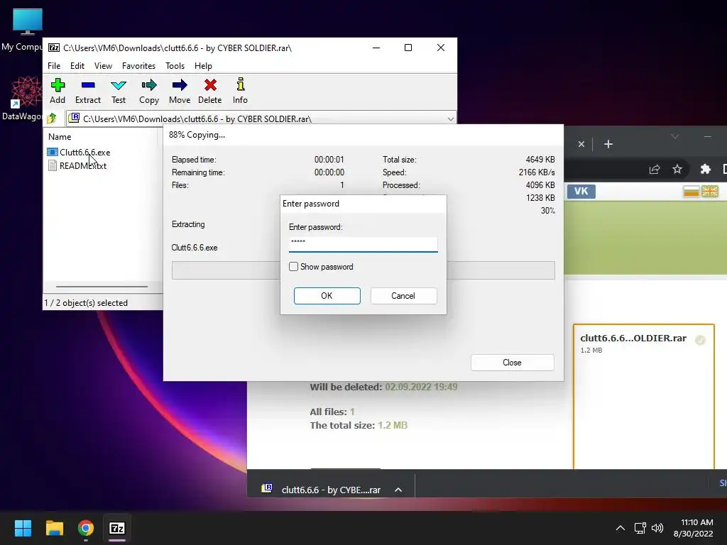Click the '02.09.2022 19:49' deletion date
The image size is (727, 545).
pos(421,387)
